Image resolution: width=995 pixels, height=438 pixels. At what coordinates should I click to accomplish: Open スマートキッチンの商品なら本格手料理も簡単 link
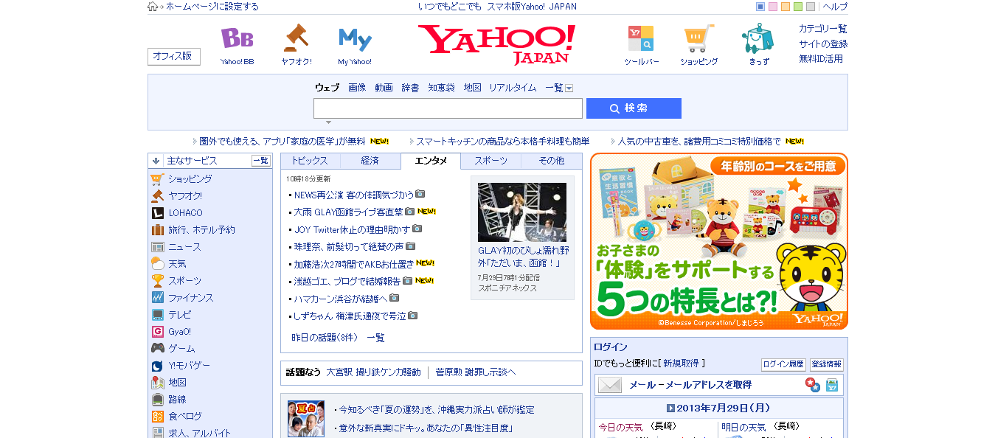(x=502, y=141)
